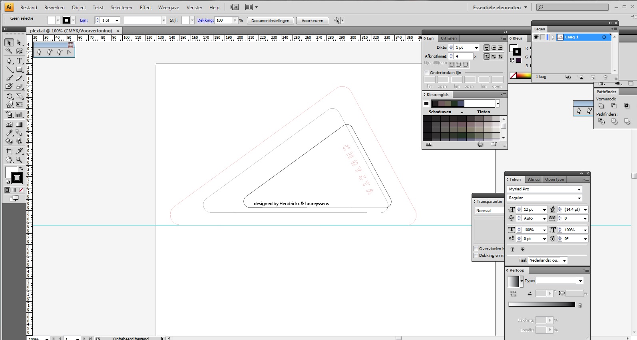637x340 pixels.
Task: Toggle lock column for Laag 1
Action: coord(543,37)
